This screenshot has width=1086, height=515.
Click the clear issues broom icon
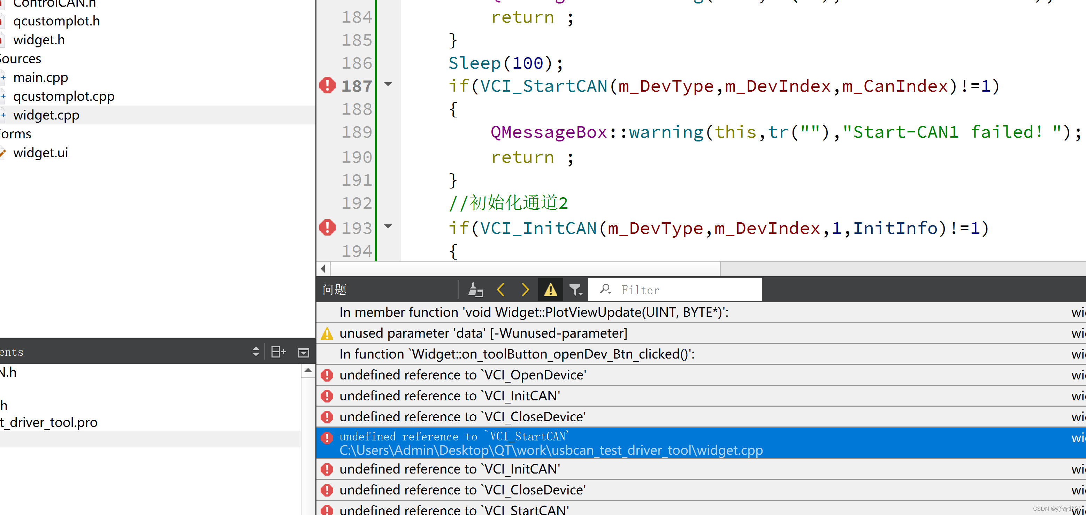point(475,290)
